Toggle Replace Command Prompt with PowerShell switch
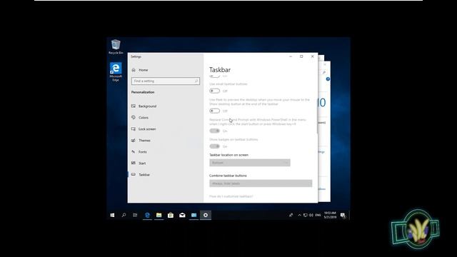 pyautogui.click(x=214, y=131)
